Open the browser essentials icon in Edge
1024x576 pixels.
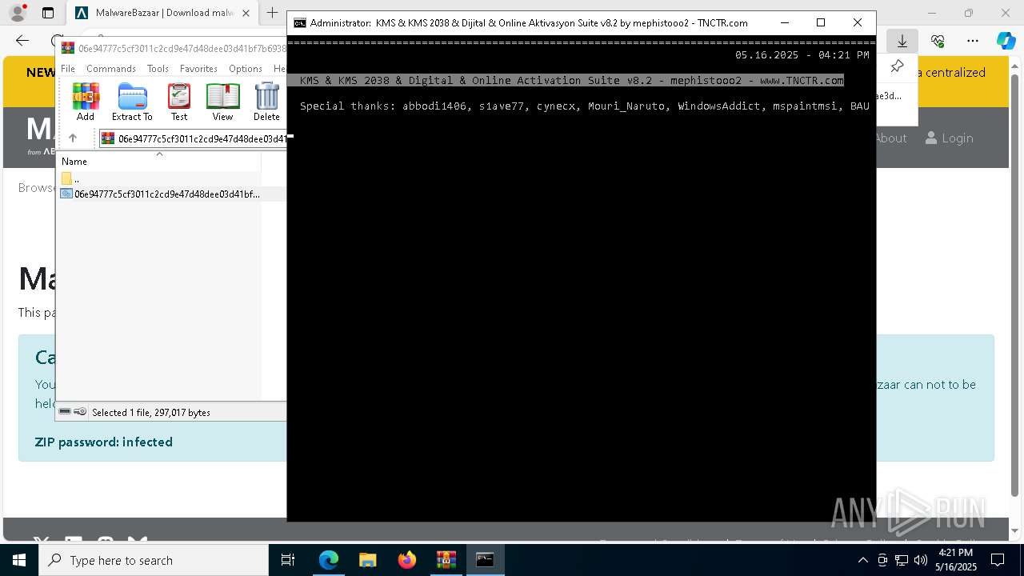(x=938, y=41)
